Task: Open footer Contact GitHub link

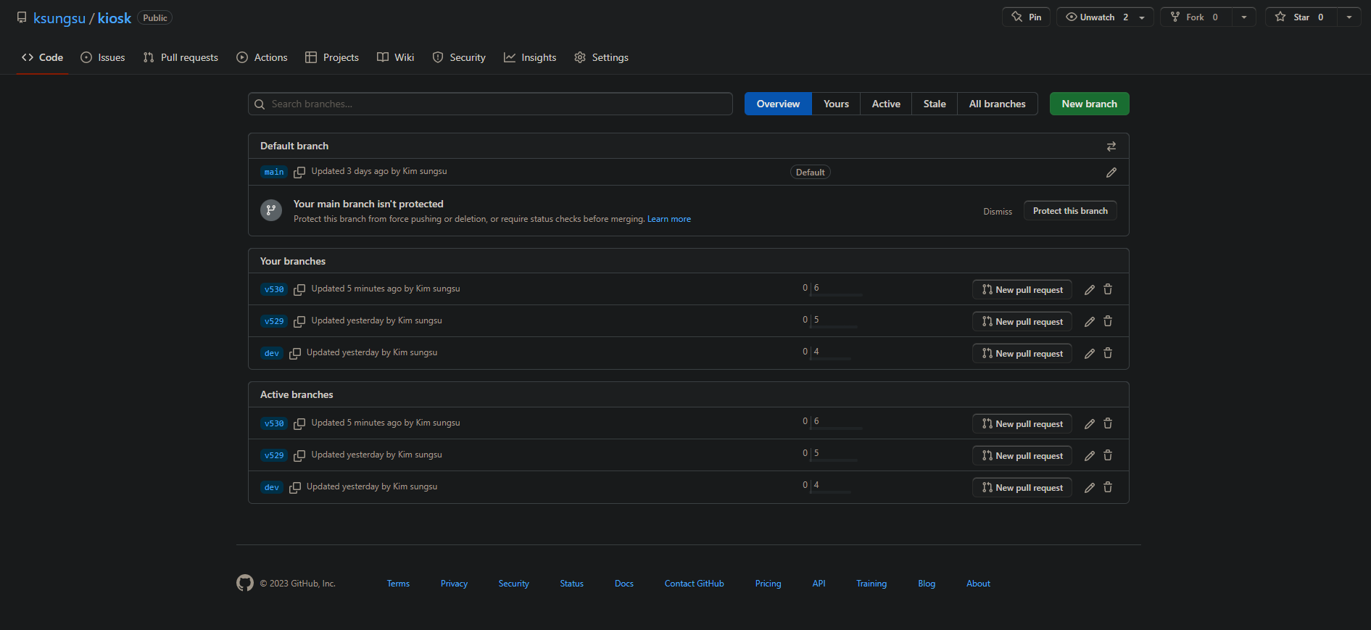Action: pos(695,584)
